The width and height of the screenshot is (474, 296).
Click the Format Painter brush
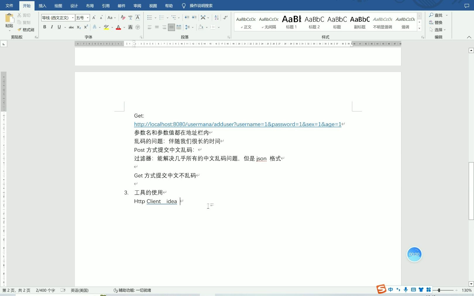point(26,30)
